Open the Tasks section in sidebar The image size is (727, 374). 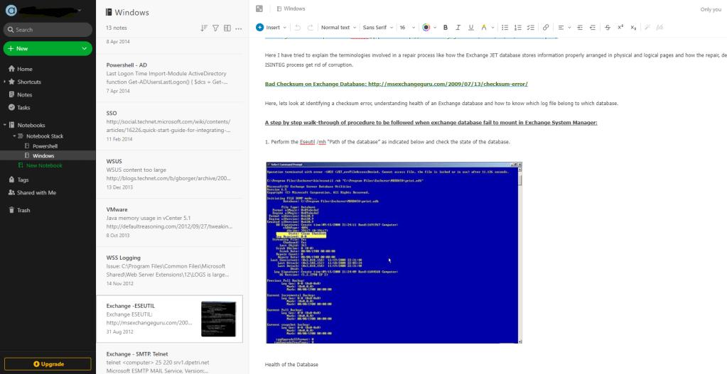tap(23, 107)
